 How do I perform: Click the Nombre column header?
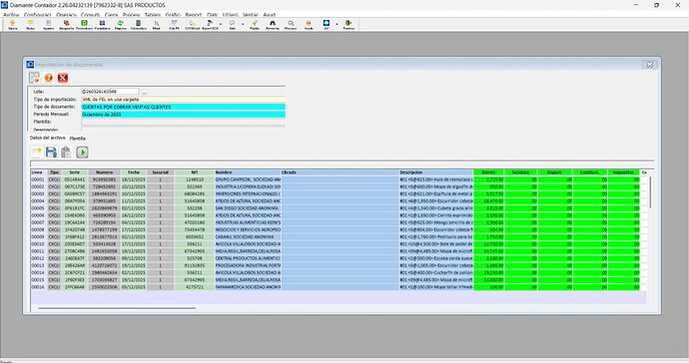click(x=248, y=173)
